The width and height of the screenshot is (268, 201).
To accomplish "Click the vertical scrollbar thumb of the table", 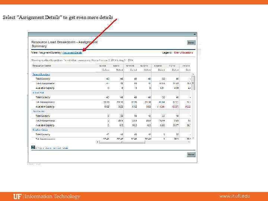I will (193, 83).
